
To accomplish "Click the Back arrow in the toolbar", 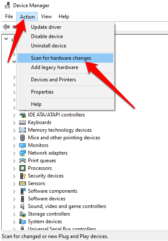I will [6, 27].
